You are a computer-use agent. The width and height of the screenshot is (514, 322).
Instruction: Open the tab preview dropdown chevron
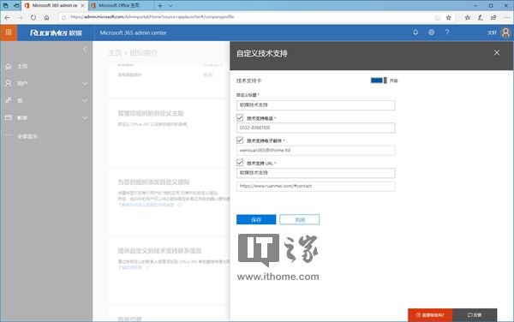point(170,6)
